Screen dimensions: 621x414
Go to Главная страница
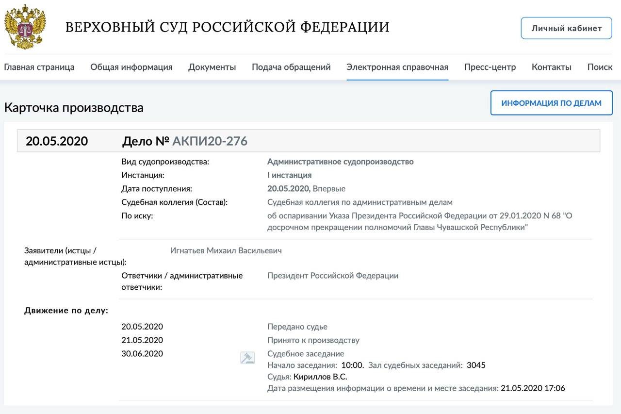tap(39, 67)
